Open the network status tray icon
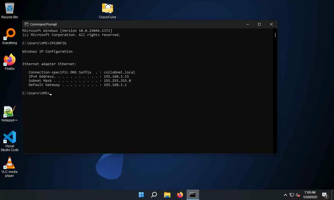This screenshot has height=200, width=334. point(292,195)
